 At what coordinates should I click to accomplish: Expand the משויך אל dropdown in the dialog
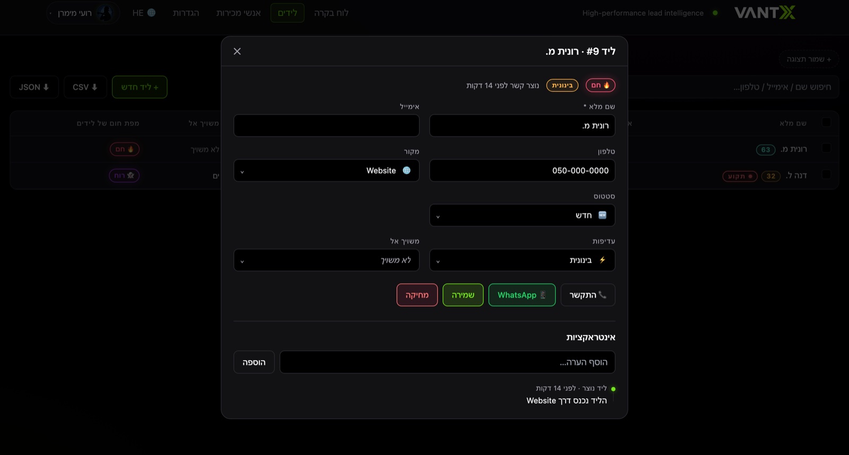(326, 260)
